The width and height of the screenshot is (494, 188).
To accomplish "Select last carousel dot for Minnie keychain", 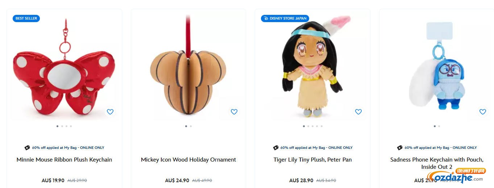I will (71, 126).
